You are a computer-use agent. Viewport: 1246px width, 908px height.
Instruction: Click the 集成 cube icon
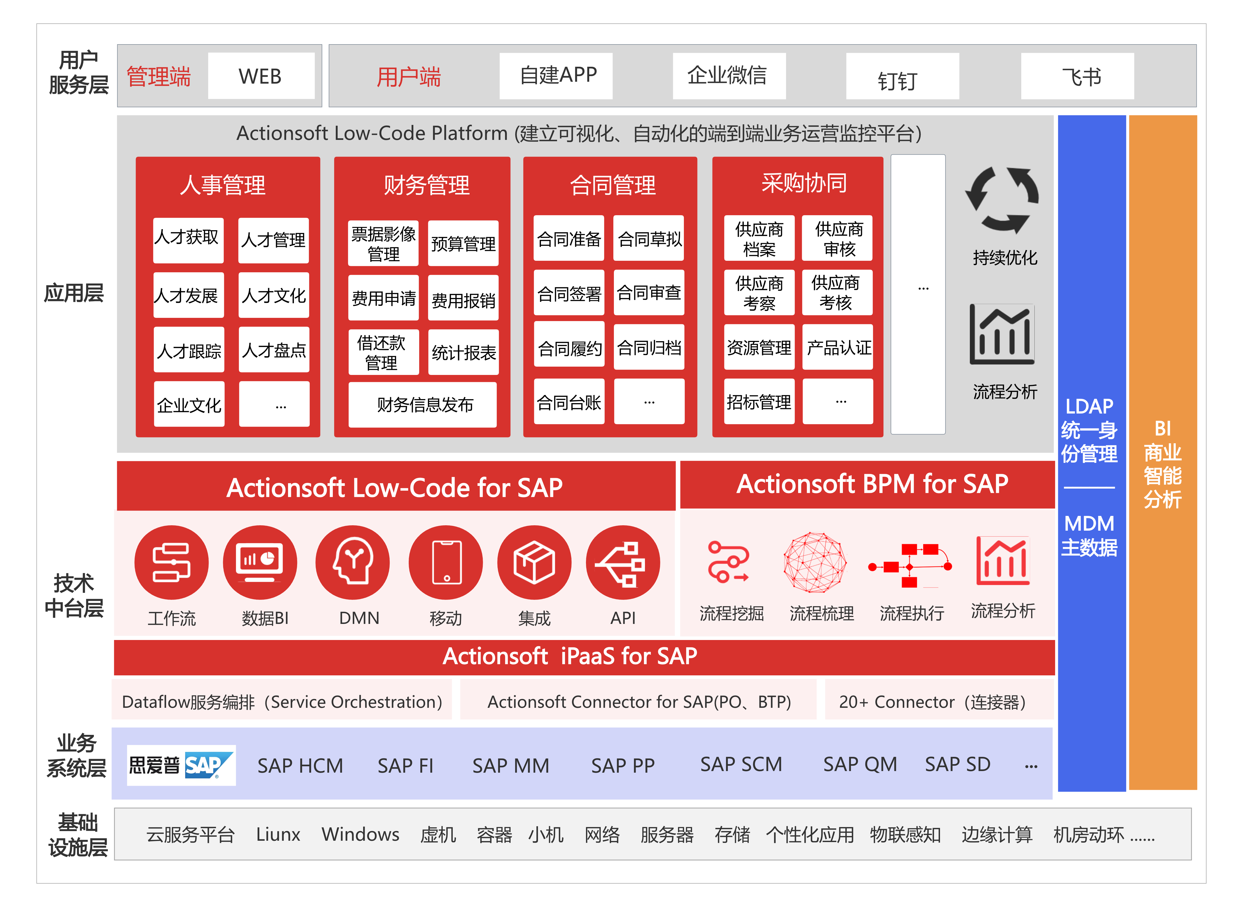[534, 563]
